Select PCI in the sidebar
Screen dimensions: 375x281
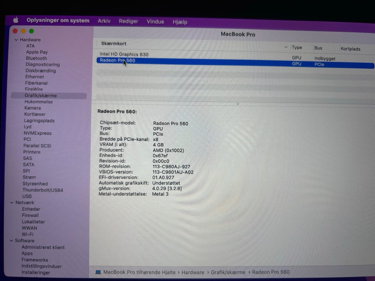click(27, 139)
